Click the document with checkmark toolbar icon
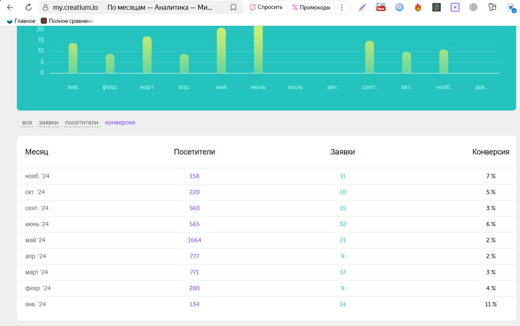 click(x=511, y=8)
